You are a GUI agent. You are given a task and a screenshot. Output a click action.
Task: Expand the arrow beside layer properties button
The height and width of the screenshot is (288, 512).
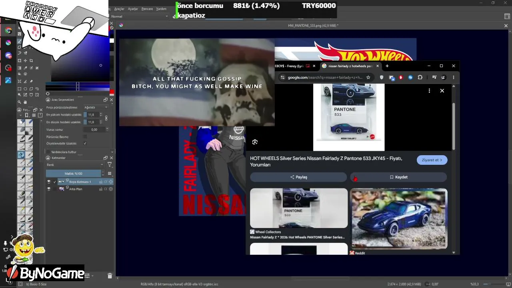(x=92, y=276)
